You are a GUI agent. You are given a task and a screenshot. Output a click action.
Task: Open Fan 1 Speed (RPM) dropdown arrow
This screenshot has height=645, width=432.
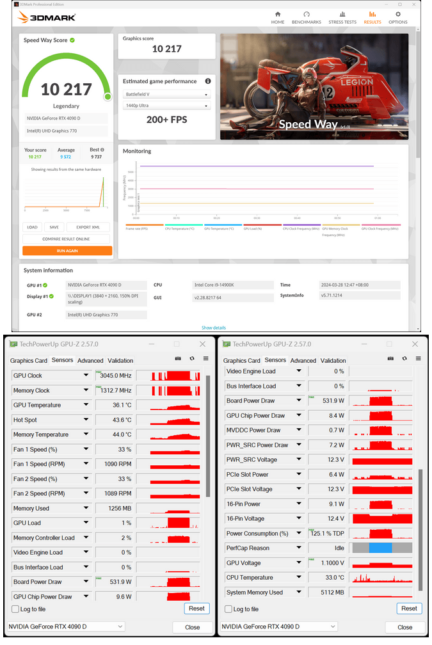(86, 463)
